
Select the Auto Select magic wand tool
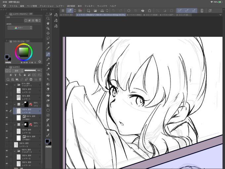48,43
